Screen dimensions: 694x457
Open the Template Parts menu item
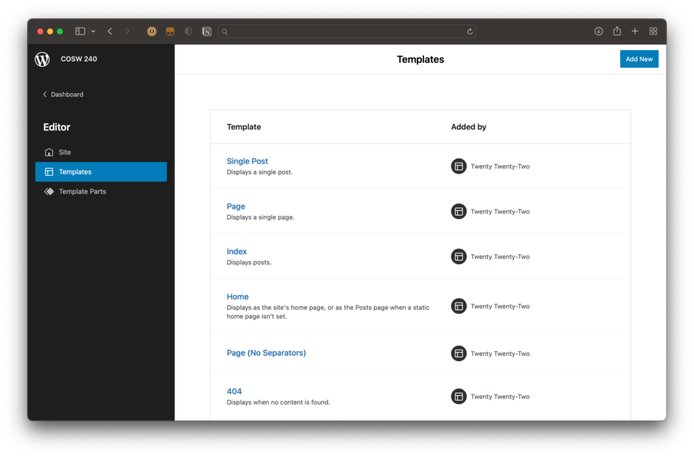[101, 191]
